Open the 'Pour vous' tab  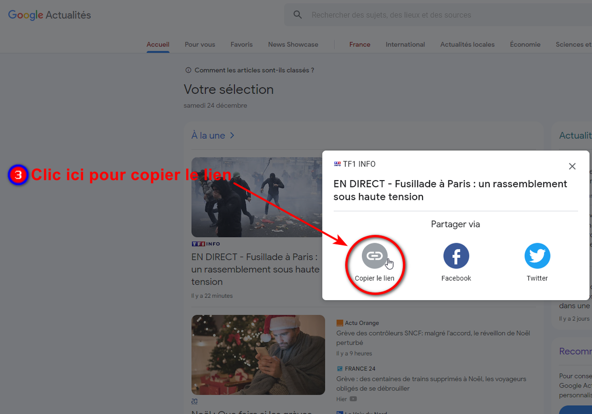(x=200, y=45)
